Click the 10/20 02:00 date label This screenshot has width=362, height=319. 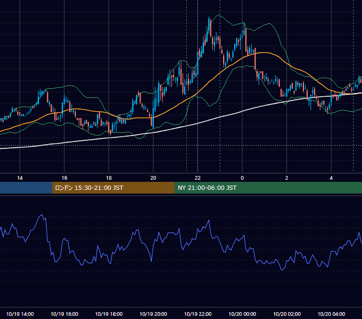point(287,314)
